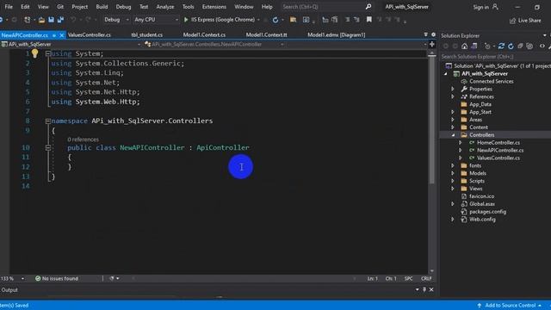Select HomeController.cs in Solution Explorer
Image resolution: width=551 pixels, height=310 pixels.
pyautogui.click(x=498, y=143)
